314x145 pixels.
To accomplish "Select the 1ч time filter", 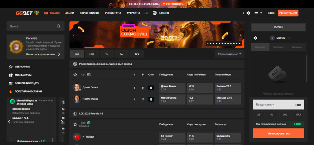I will click(x=107, y=54).
